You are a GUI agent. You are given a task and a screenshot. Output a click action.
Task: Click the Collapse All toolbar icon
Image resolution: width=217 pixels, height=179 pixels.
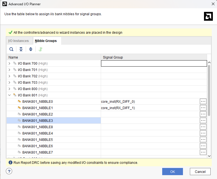(21, 49)
